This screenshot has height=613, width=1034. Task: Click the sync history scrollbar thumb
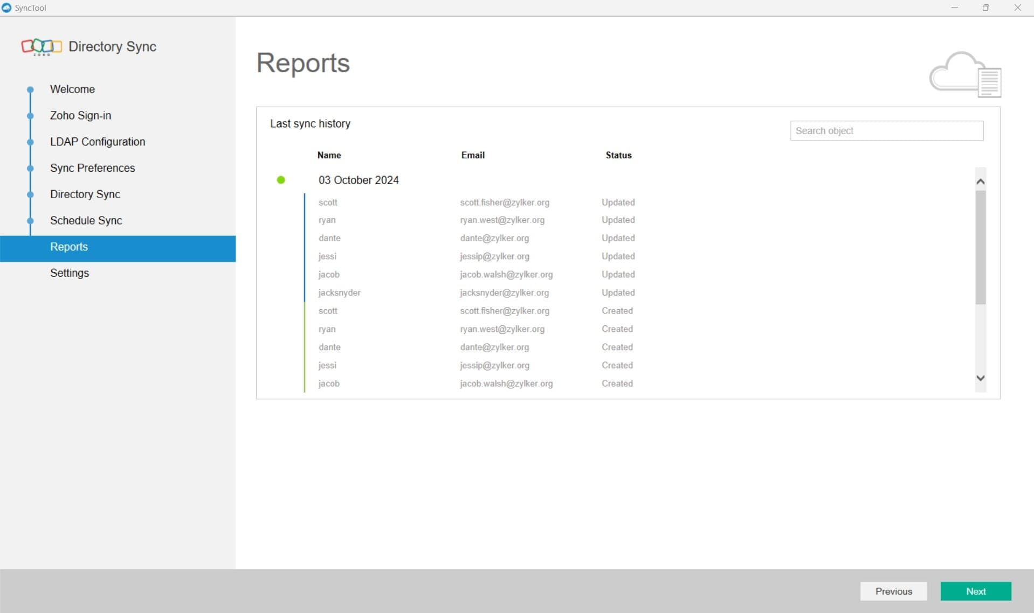tap(981, 247)
